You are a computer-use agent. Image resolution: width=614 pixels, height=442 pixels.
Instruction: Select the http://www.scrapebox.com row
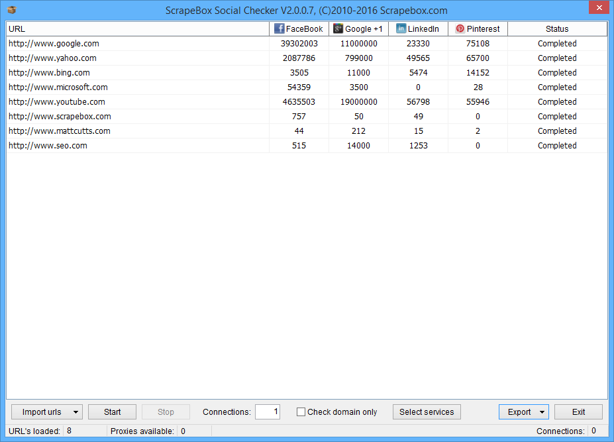point(60,117)
